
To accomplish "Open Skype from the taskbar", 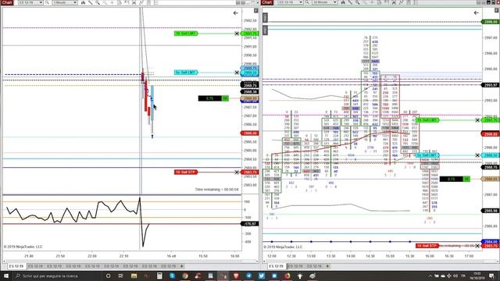I will coord(172,276).
